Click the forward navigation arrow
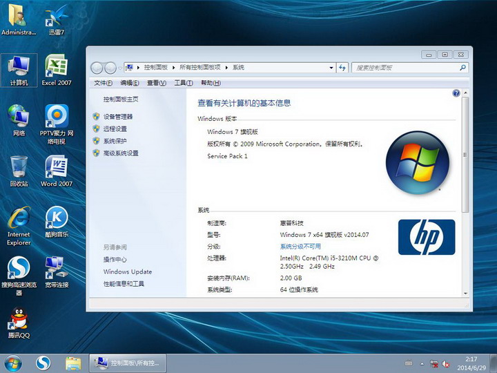497x373 pixels. (110, 68)
